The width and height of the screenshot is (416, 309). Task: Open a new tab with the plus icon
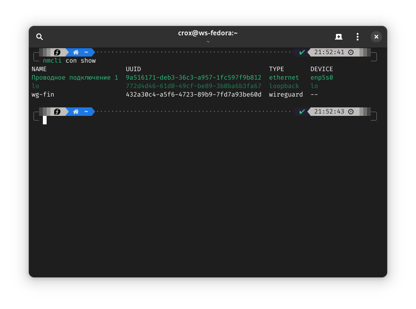tap(339, 37)
